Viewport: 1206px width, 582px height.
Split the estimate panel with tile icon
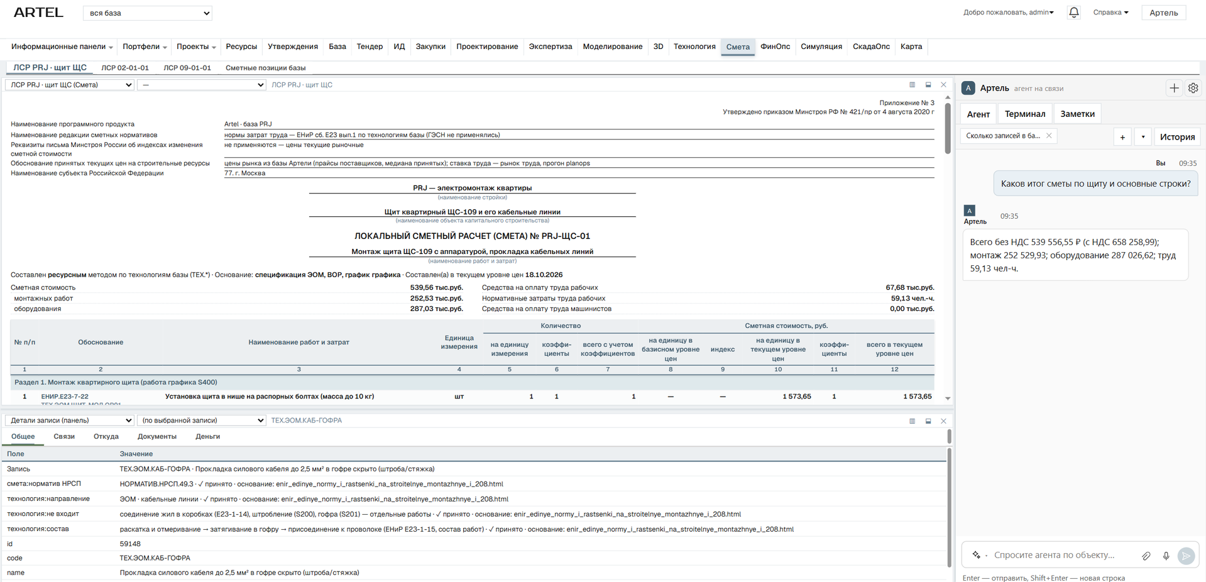(x=912, y=85)
